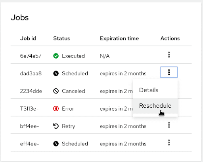203x162 pixels.
Task: Click the green Executed check icon
Action: tap(56, 56)
